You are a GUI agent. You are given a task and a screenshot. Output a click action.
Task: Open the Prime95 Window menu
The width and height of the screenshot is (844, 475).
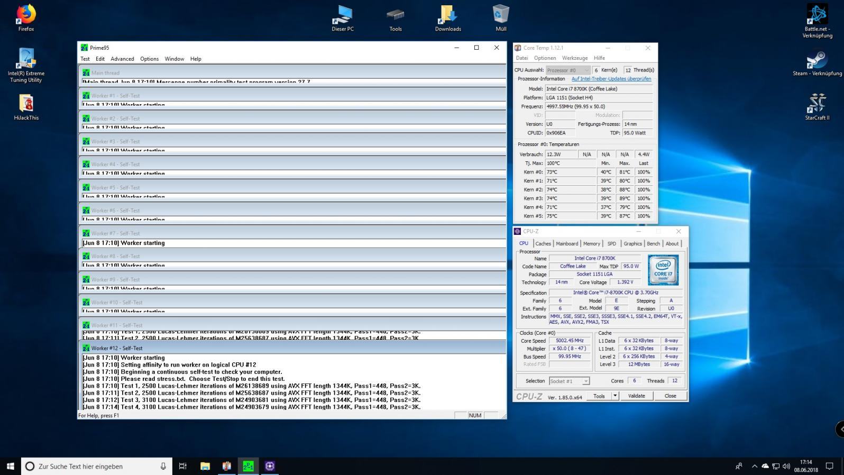click(x=174, y=59)
